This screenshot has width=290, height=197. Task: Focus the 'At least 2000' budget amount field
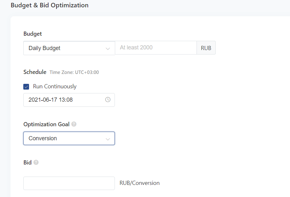click(155, 48)
